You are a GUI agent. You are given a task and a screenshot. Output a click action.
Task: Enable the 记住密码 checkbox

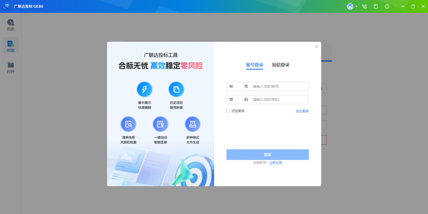pyautogui.click(x=228, y=111)
